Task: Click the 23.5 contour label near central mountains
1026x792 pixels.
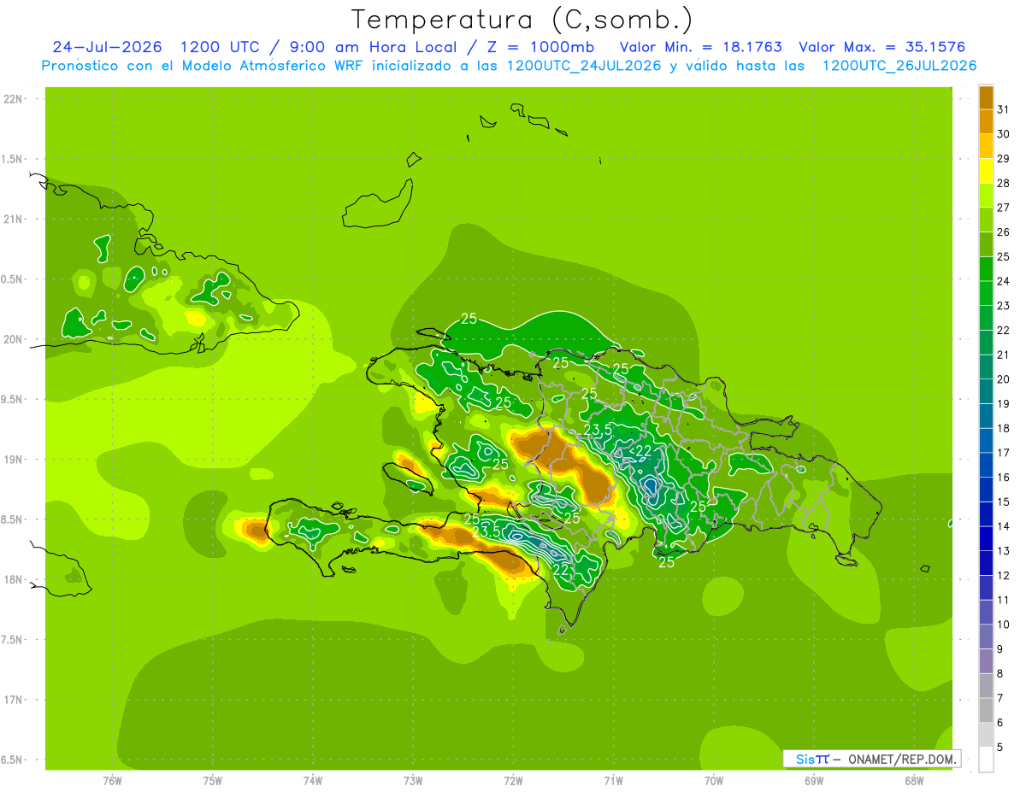Action: (x=597, y=429)
